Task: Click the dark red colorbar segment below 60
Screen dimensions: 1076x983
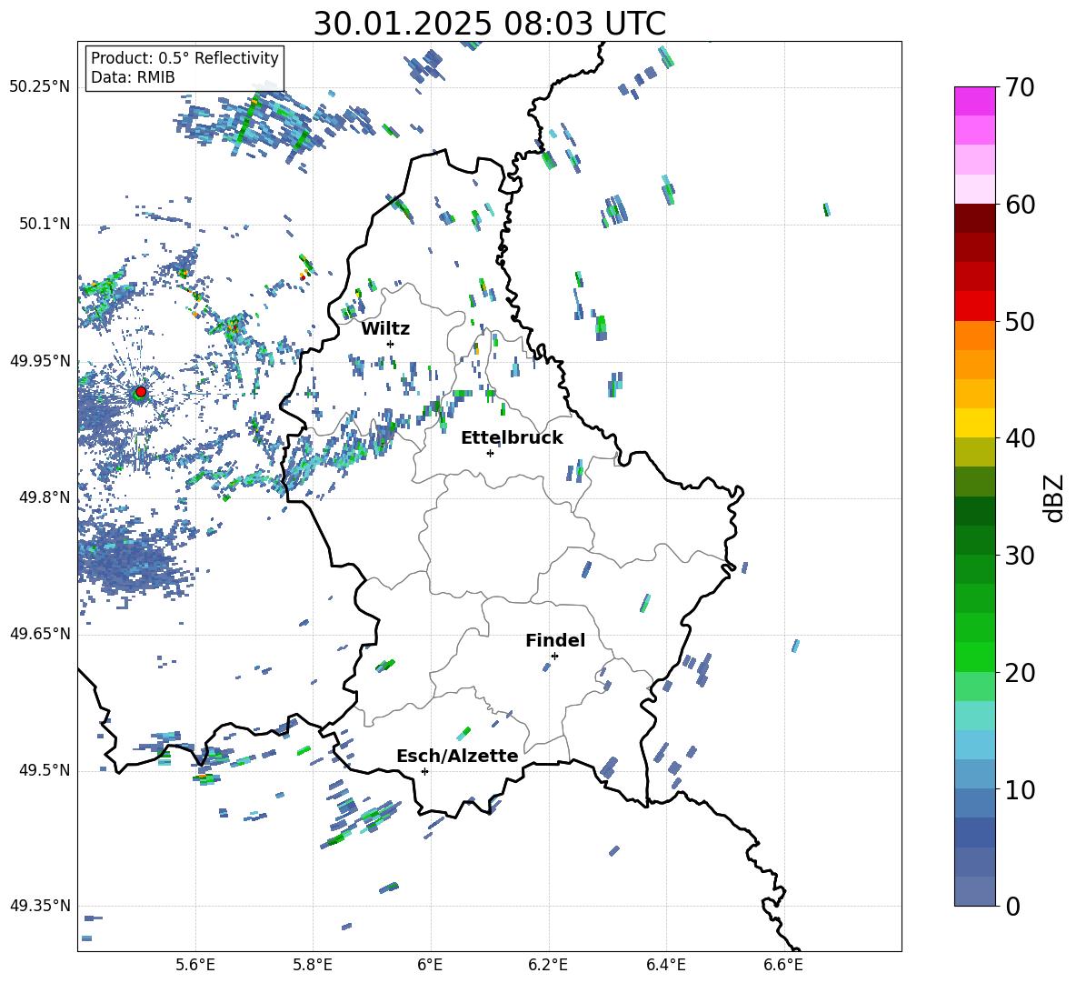Action: coord(974,218)
